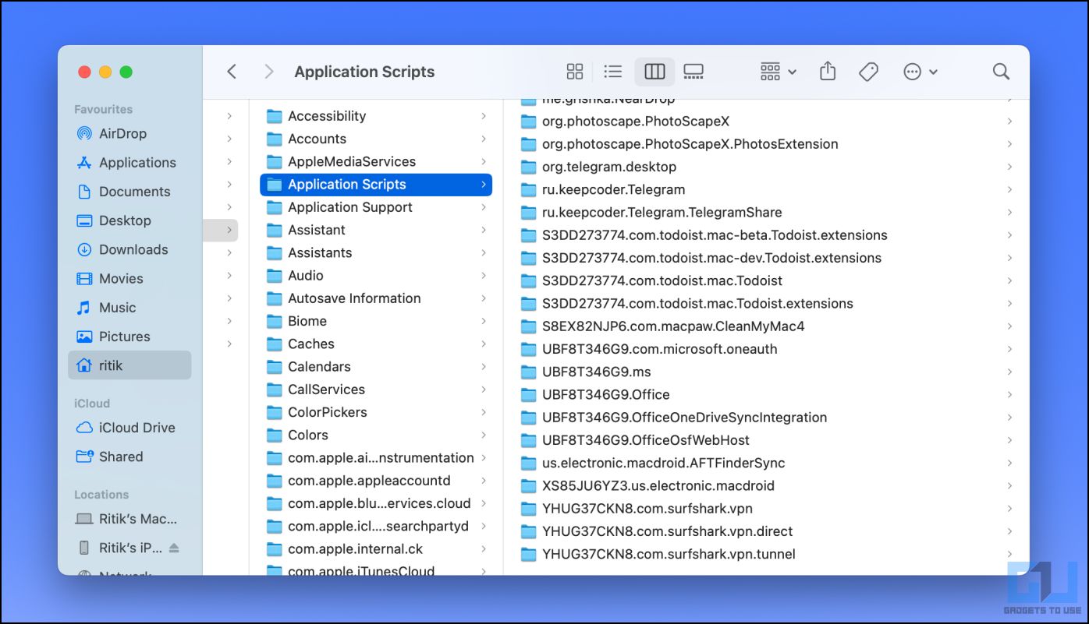Go back with the left arrow
The image size is (1089, 624).
[232, 72]
